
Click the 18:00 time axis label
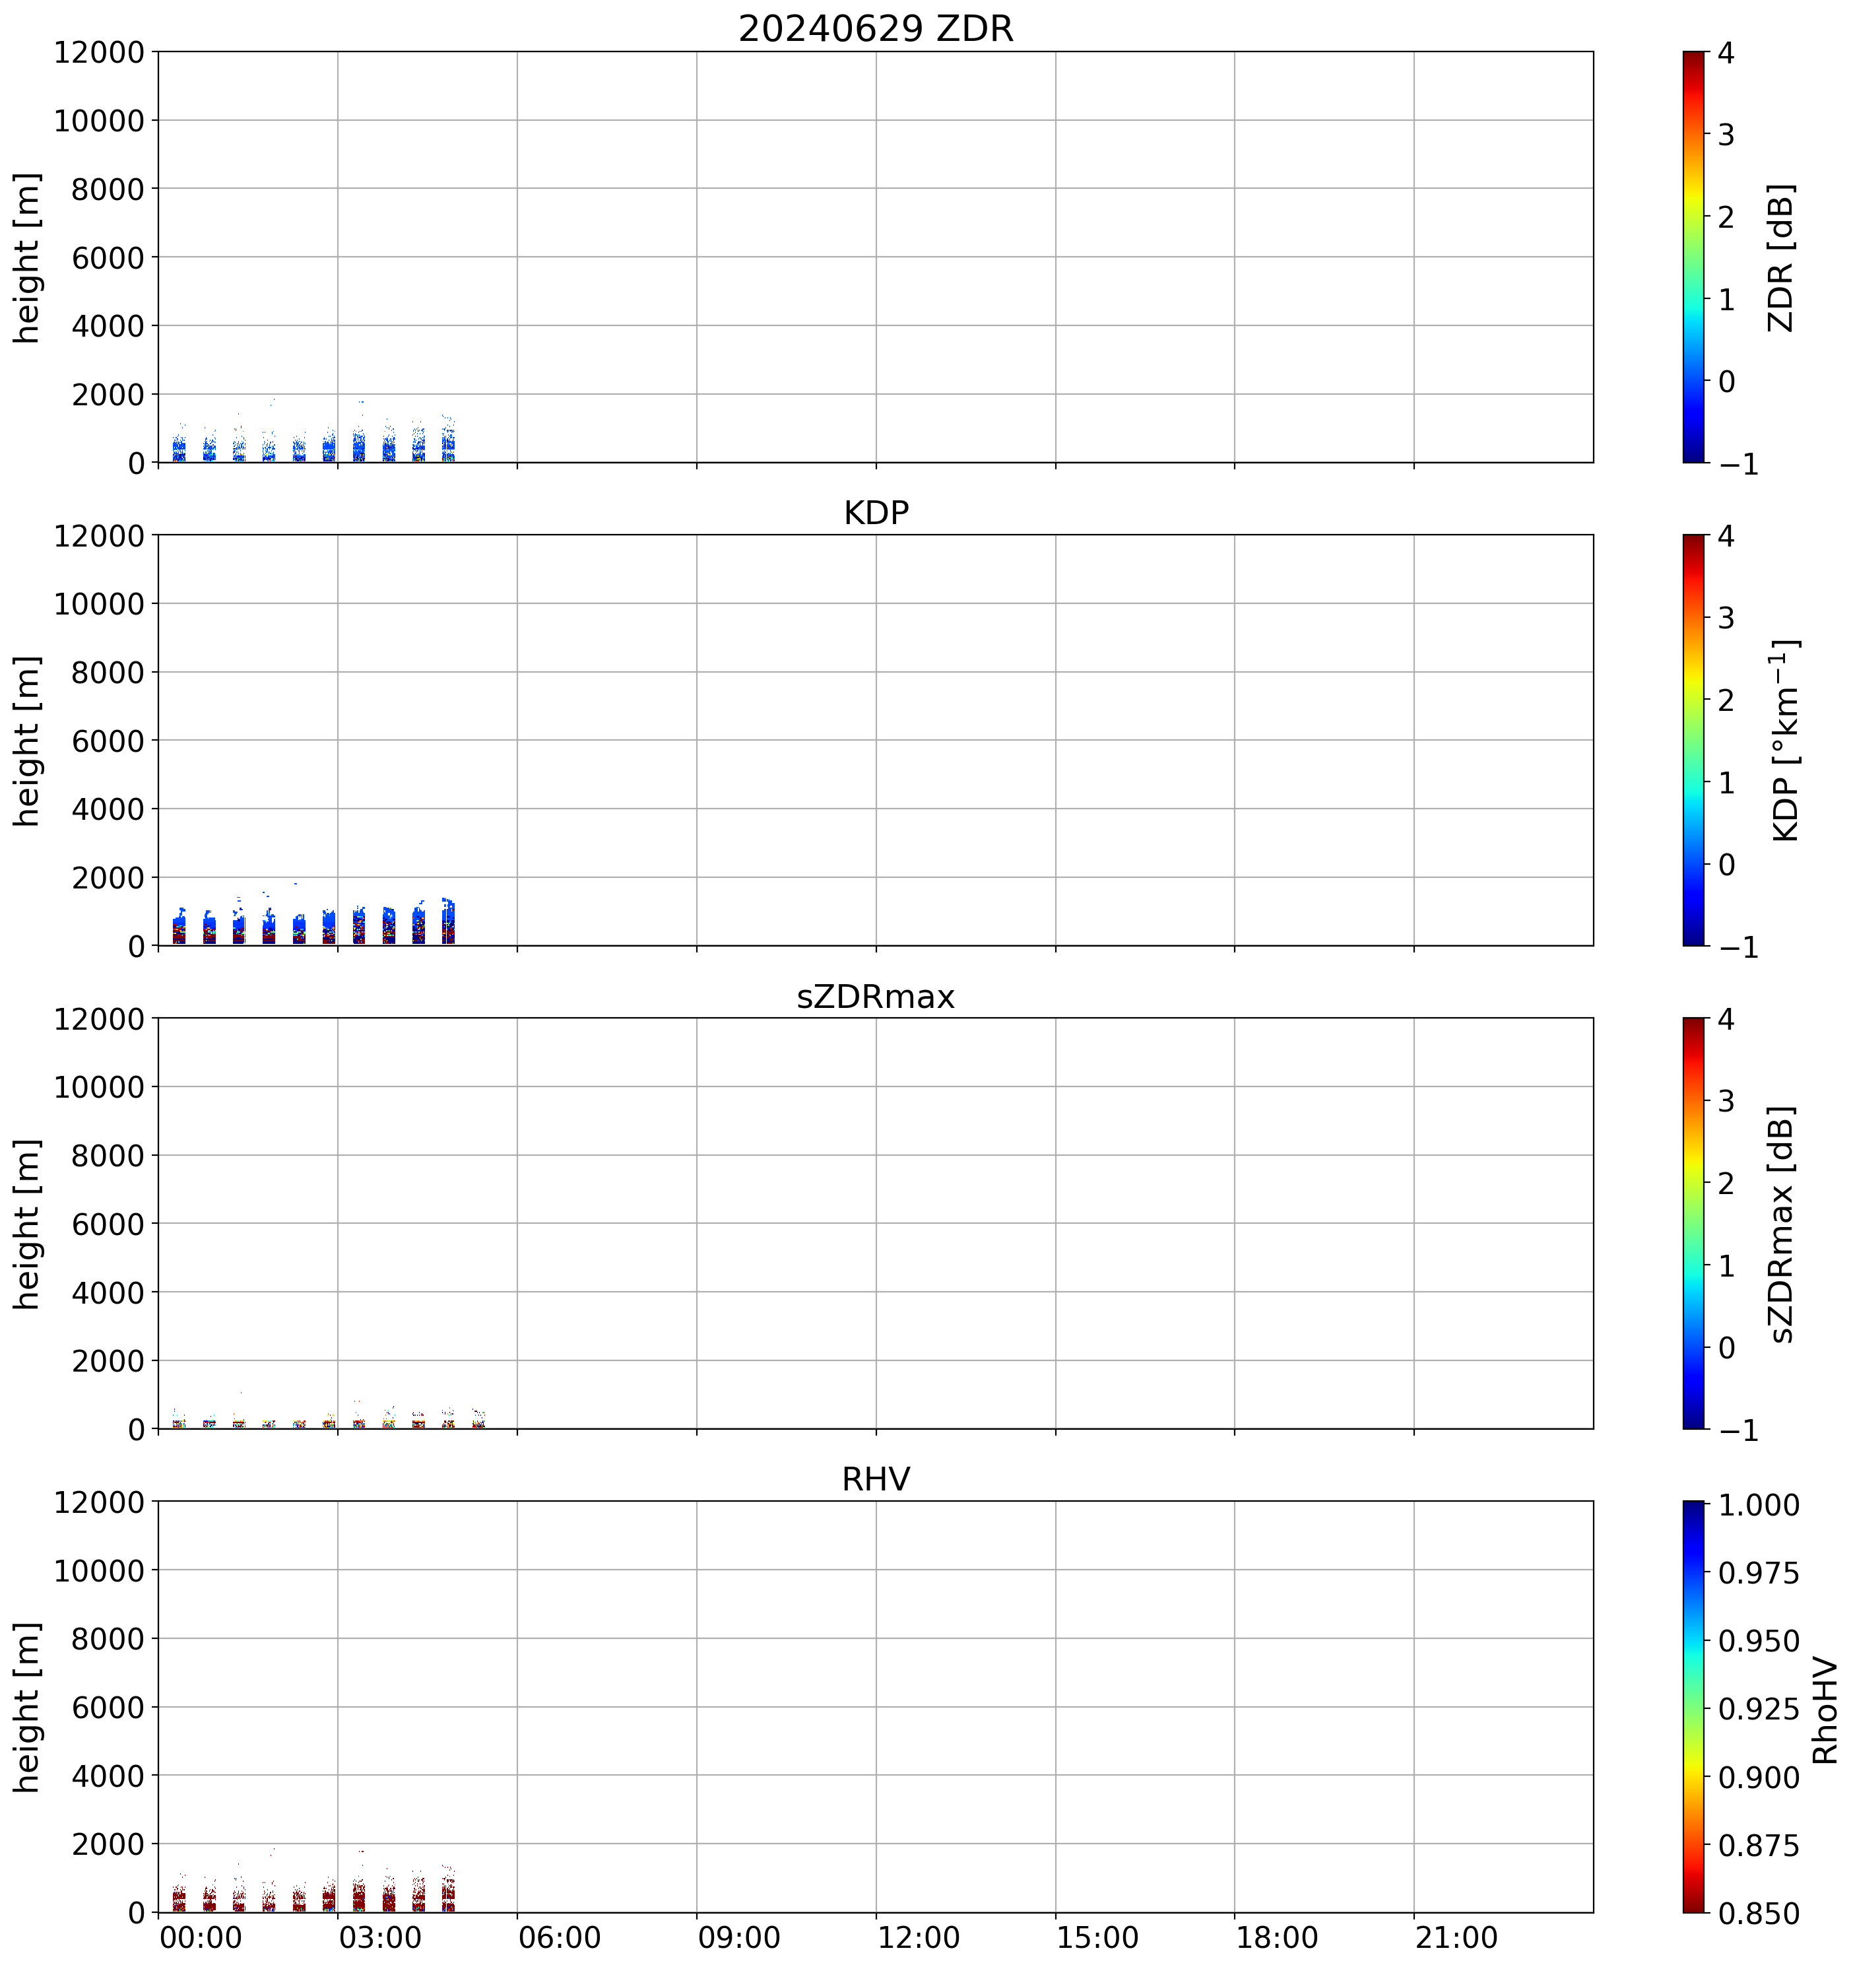[1276, 1937]
